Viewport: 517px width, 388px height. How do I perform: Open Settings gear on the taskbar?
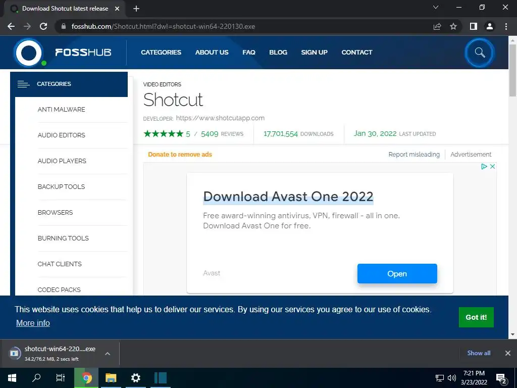(135, 378)
